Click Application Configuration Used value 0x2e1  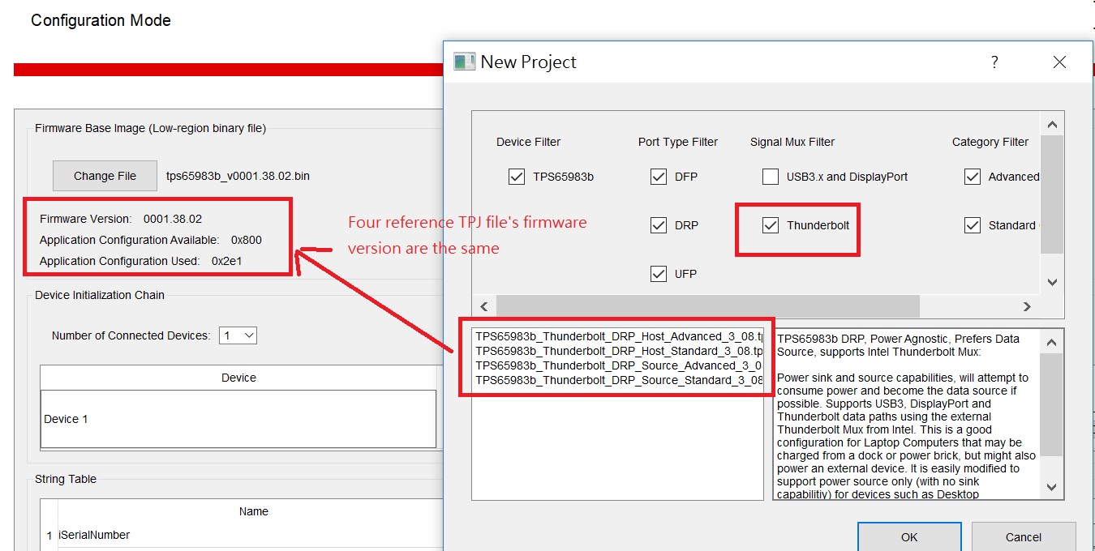227,261
